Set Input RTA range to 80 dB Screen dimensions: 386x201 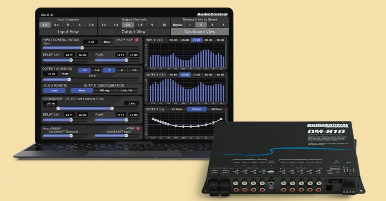[x=208, y=40]
